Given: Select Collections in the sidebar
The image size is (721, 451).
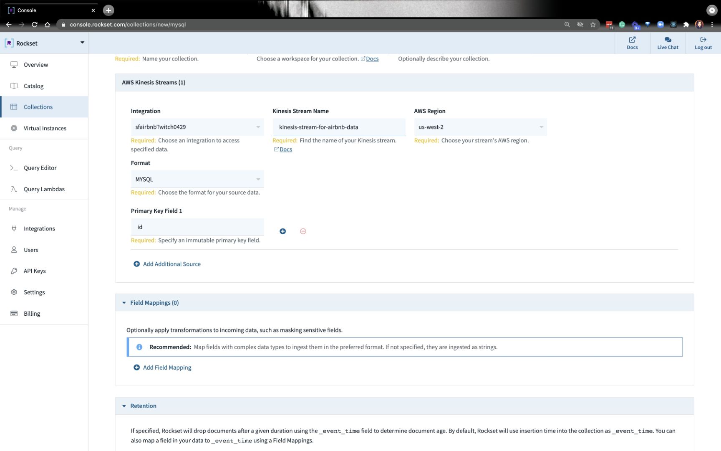Looking at the screenshot, I should [44, 107].
